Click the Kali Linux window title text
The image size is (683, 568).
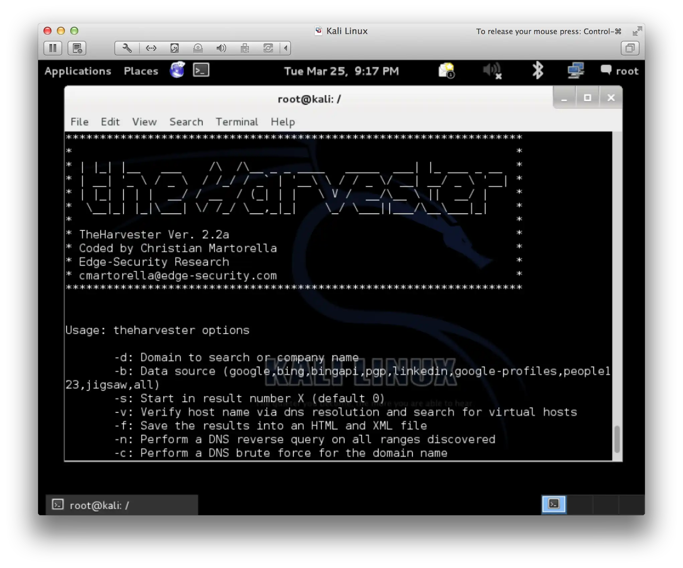click(x=347, y=31)
